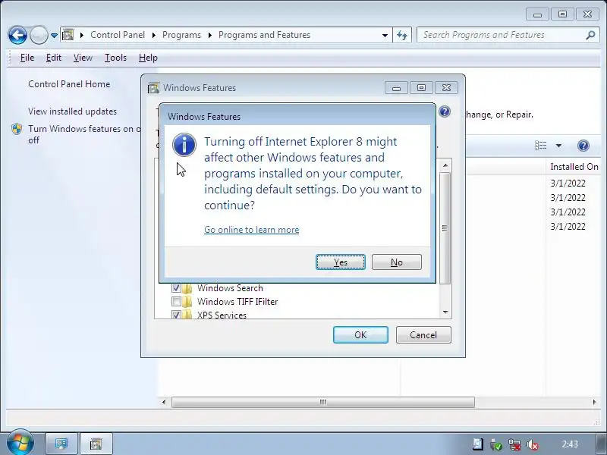
Task: Click the shield icon beside Turn Windows features
Action: pos(17,129)
